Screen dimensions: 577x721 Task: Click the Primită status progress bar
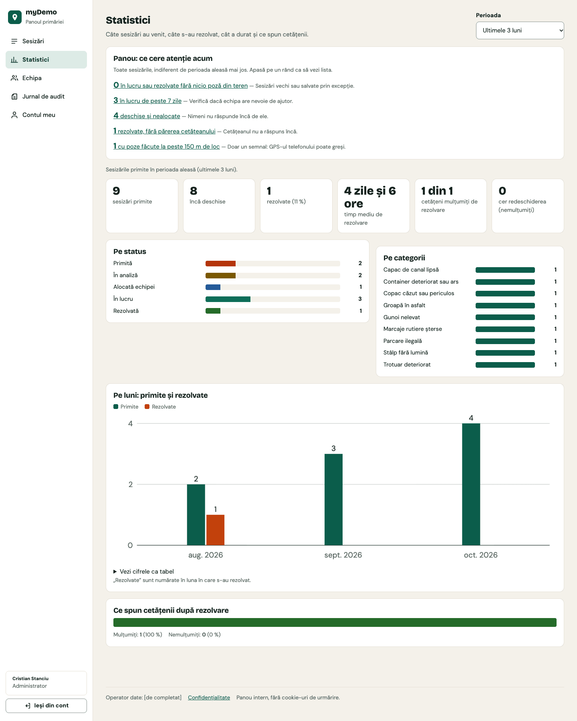[272, 264]
